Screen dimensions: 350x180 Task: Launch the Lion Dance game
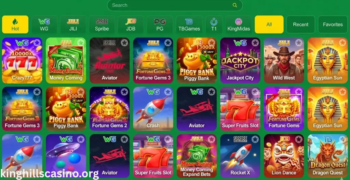pyautogui.click(x=284, y=156)
